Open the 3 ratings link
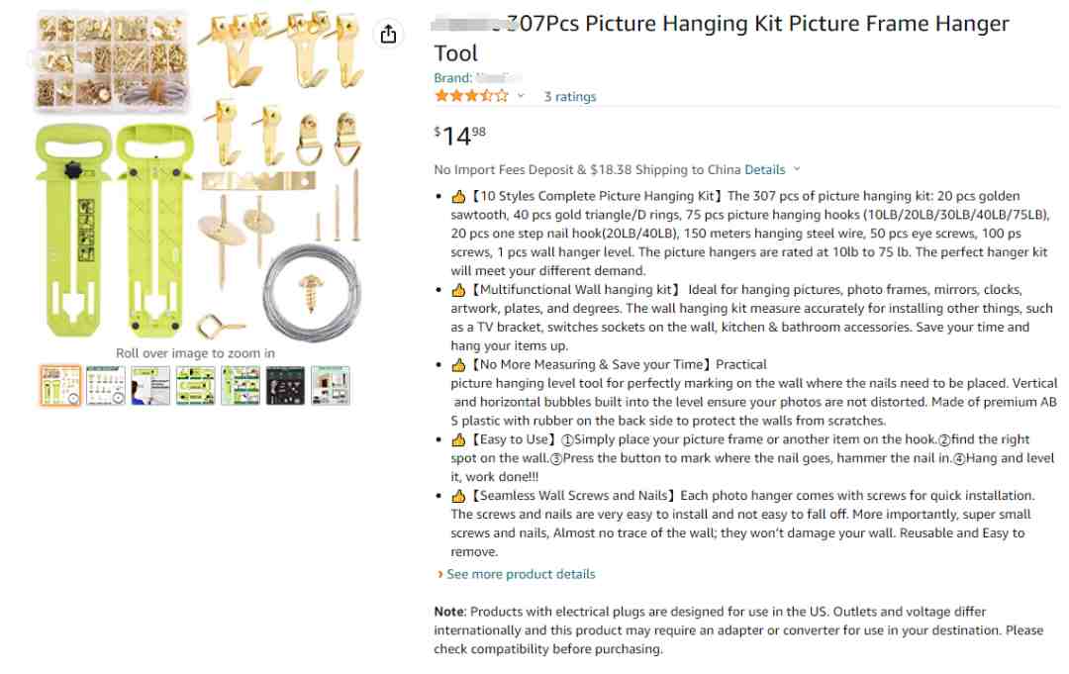Screen dimensions: 1069x674 click(x=570, y=97)
